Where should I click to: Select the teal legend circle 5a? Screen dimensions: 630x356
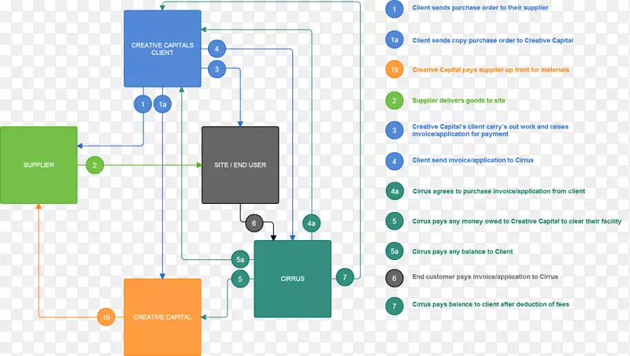click(395, 251)
